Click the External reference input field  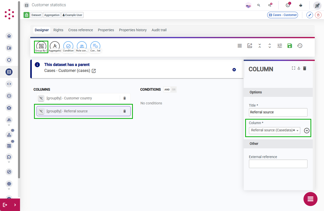pyautogui.click(x=278, y=164)
